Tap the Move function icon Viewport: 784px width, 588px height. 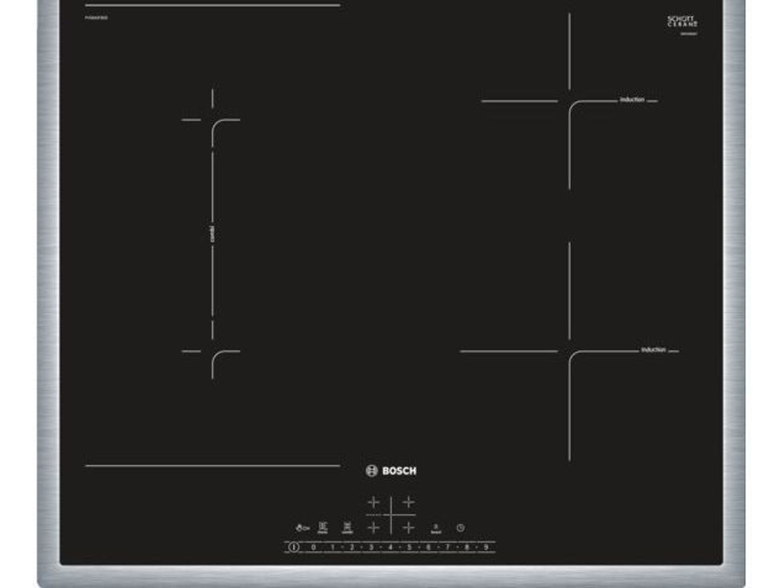[x=323, y=527]
